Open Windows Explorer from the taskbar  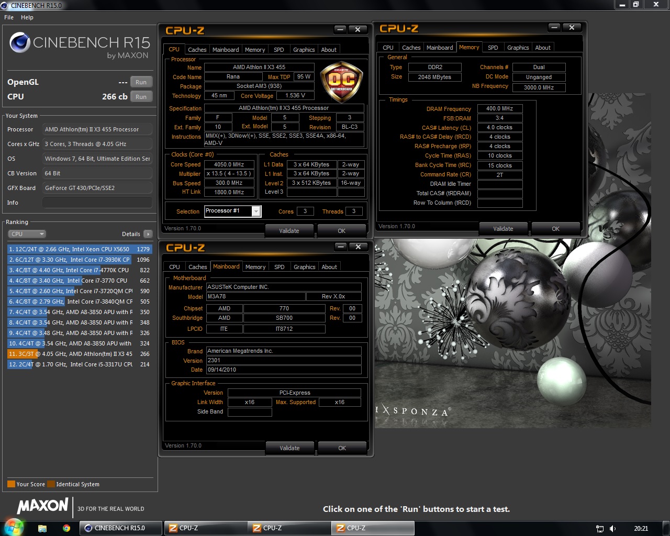42,528
